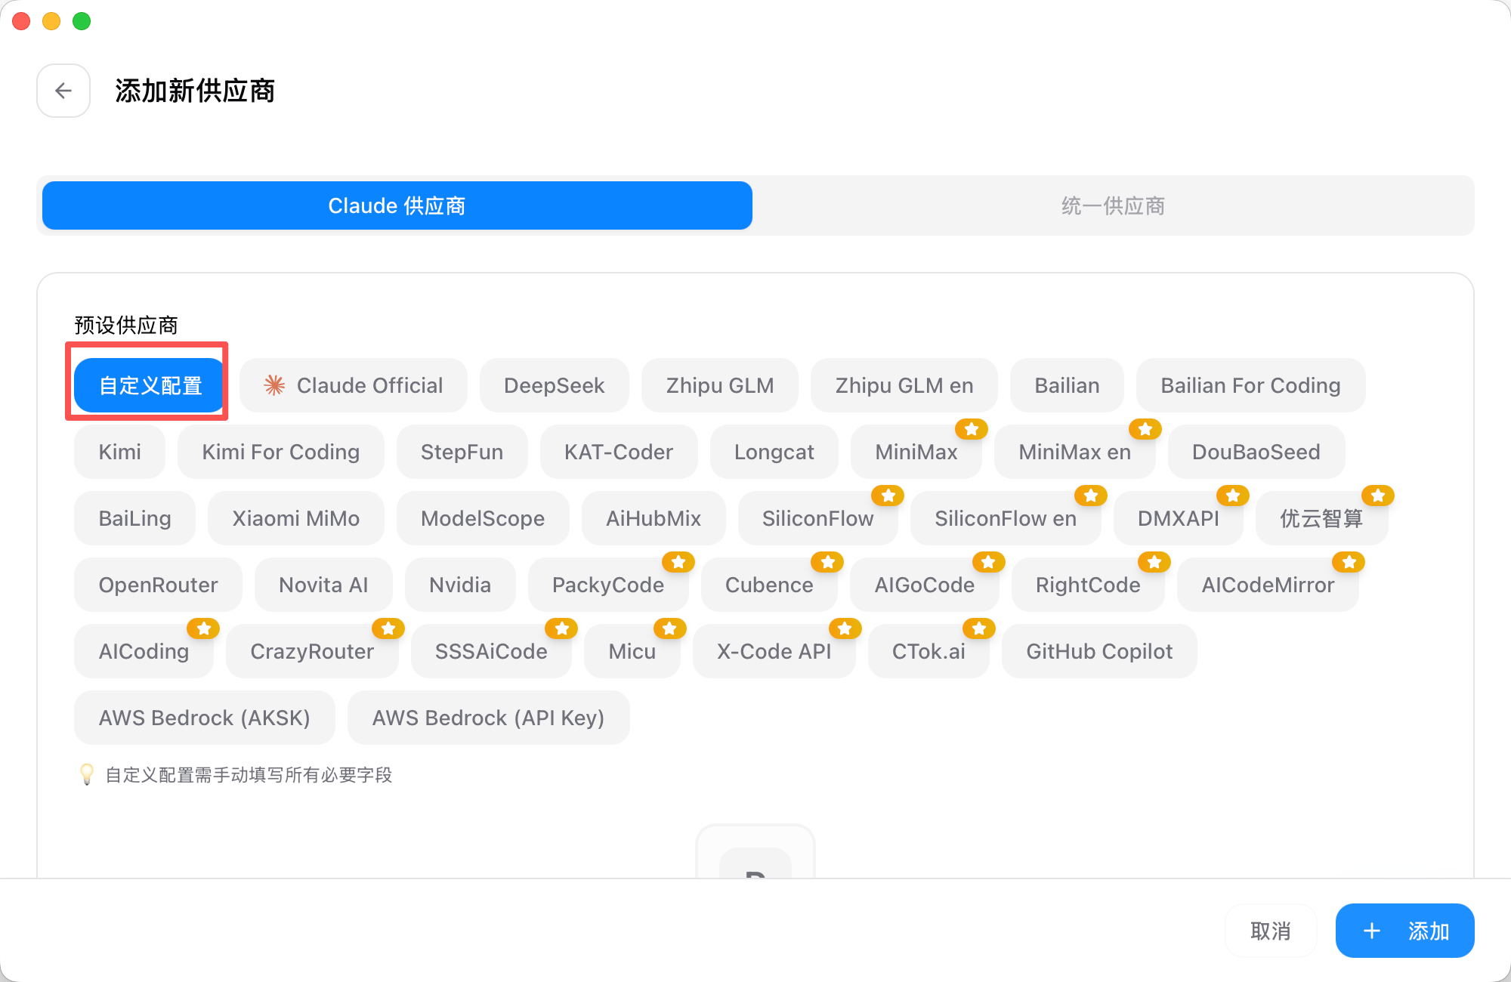Select the MiniMax preset

pos(916,452)
